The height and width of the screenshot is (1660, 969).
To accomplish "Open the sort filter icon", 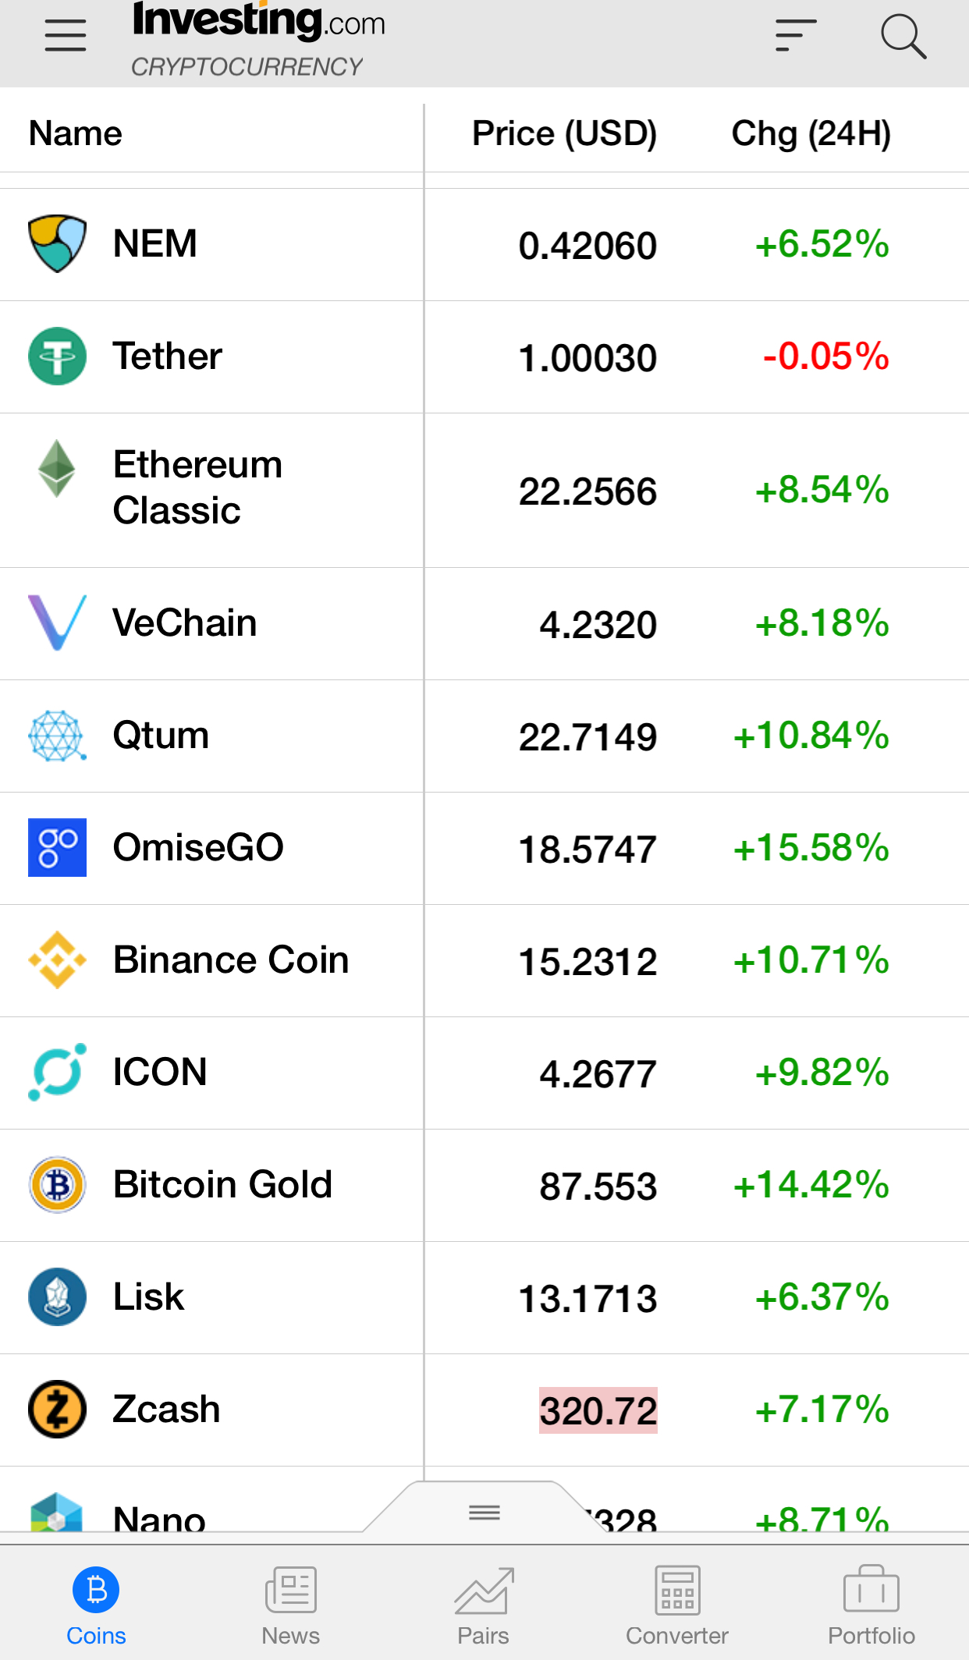I will coord(796,36).
